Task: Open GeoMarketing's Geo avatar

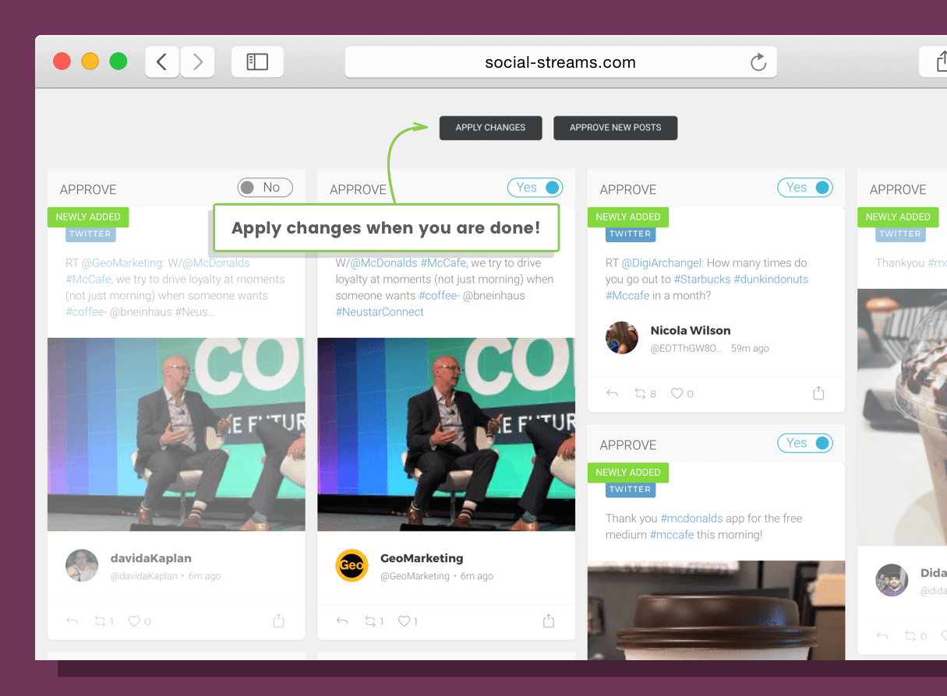Action: [x=352, y=566]
